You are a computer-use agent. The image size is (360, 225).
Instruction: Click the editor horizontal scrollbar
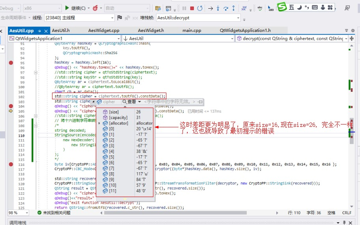[175, 213]
